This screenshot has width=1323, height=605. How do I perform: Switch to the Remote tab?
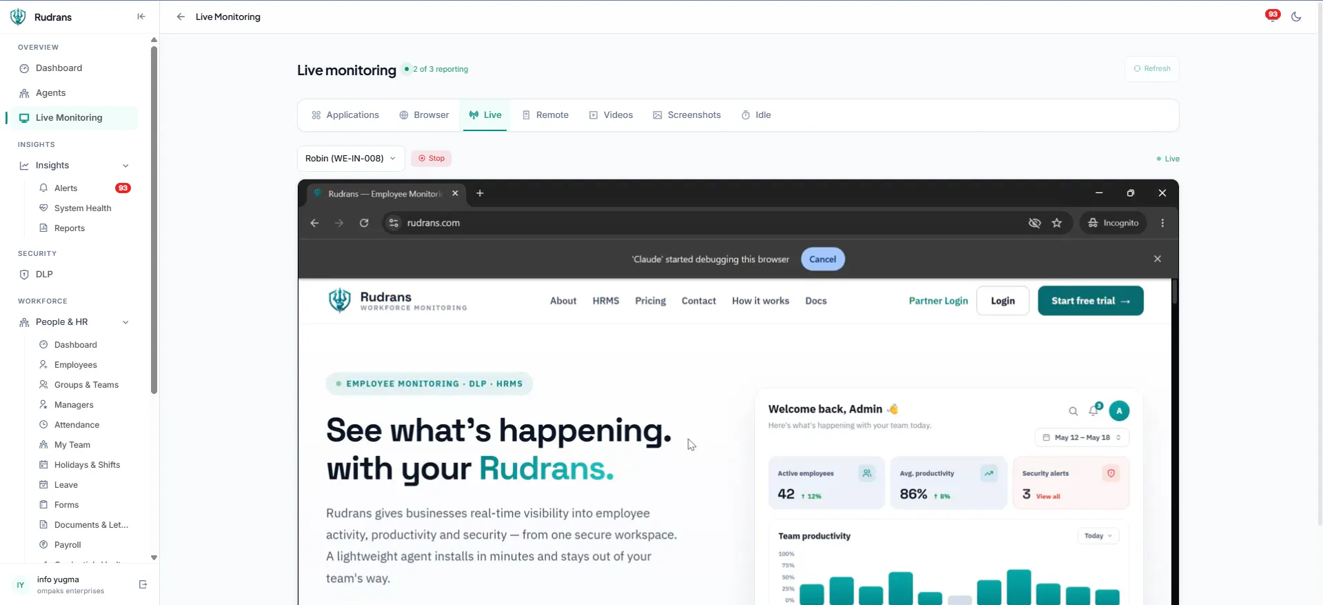pos(545,115)
